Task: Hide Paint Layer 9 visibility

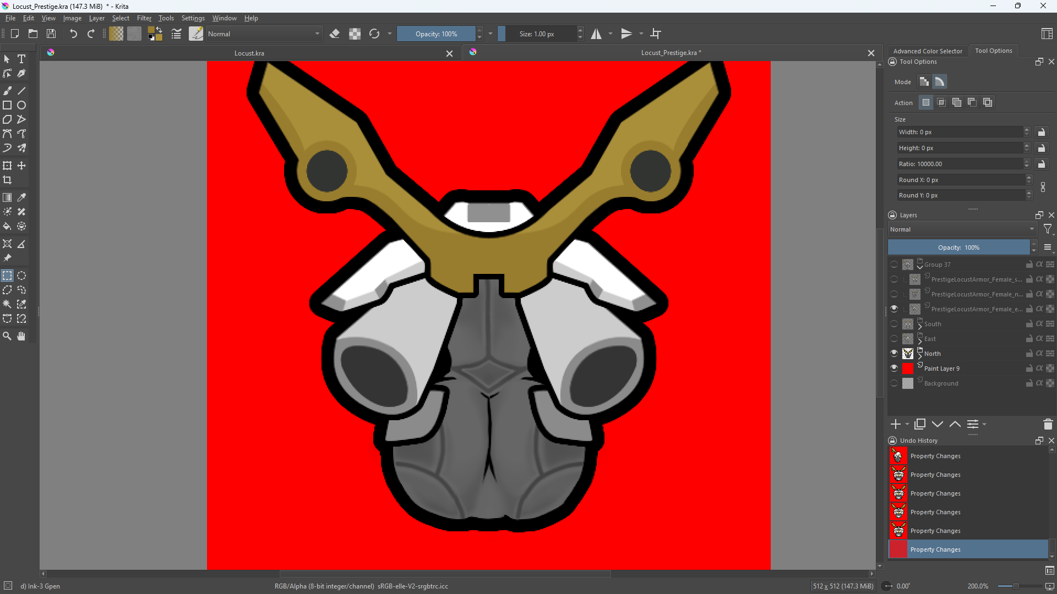Action: 894,369
